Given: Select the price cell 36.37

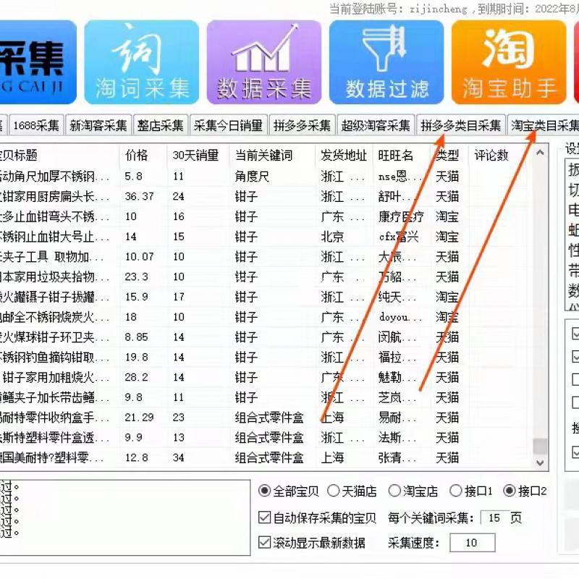Looking at the screenshot, I should [139, 196].
